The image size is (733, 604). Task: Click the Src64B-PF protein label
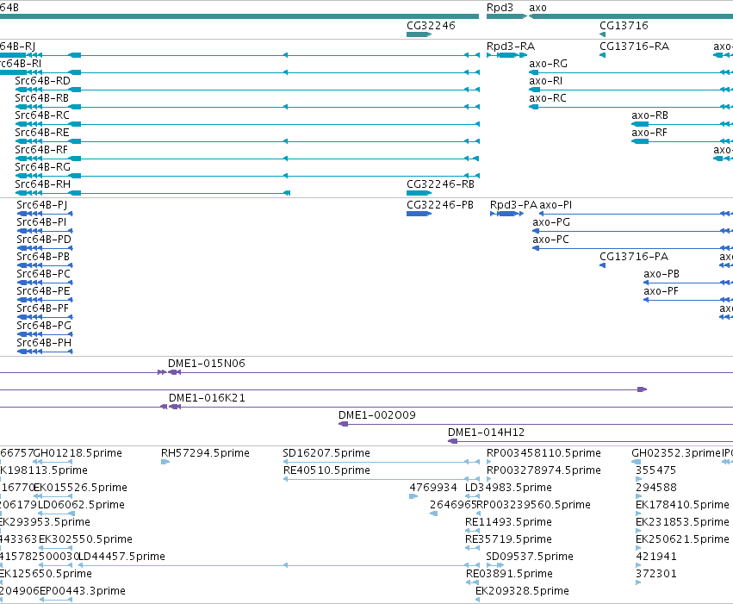click(x=42, y=309)
